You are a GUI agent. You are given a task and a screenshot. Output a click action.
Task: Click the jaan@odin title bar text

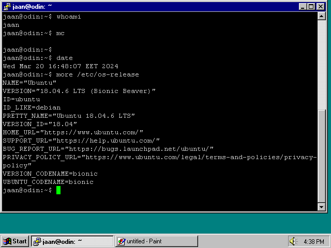(32, 6)
